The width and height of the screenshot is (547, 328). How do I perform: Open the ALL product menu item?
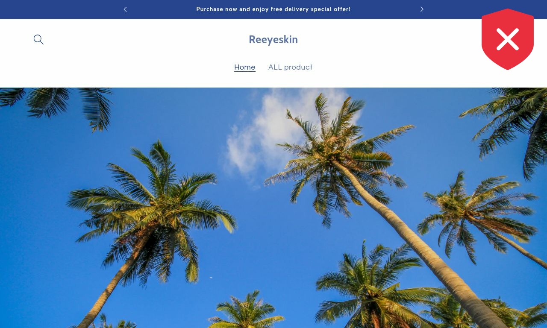(291, 67)
